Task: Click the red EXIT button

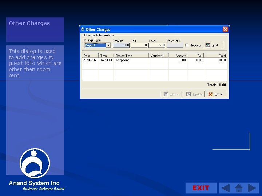Action: click(201, 188)
